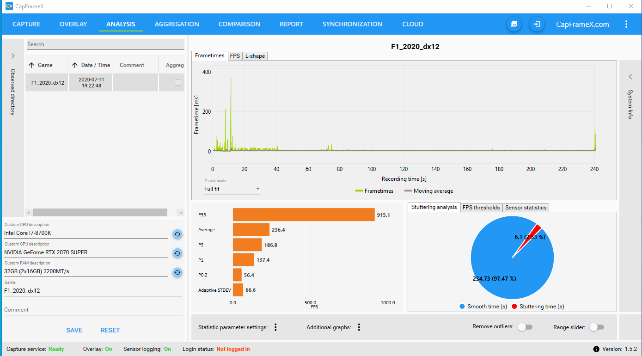Expand the Observed directory panel
This screenshot has width=642, height=356.
[x=12, y=56]
